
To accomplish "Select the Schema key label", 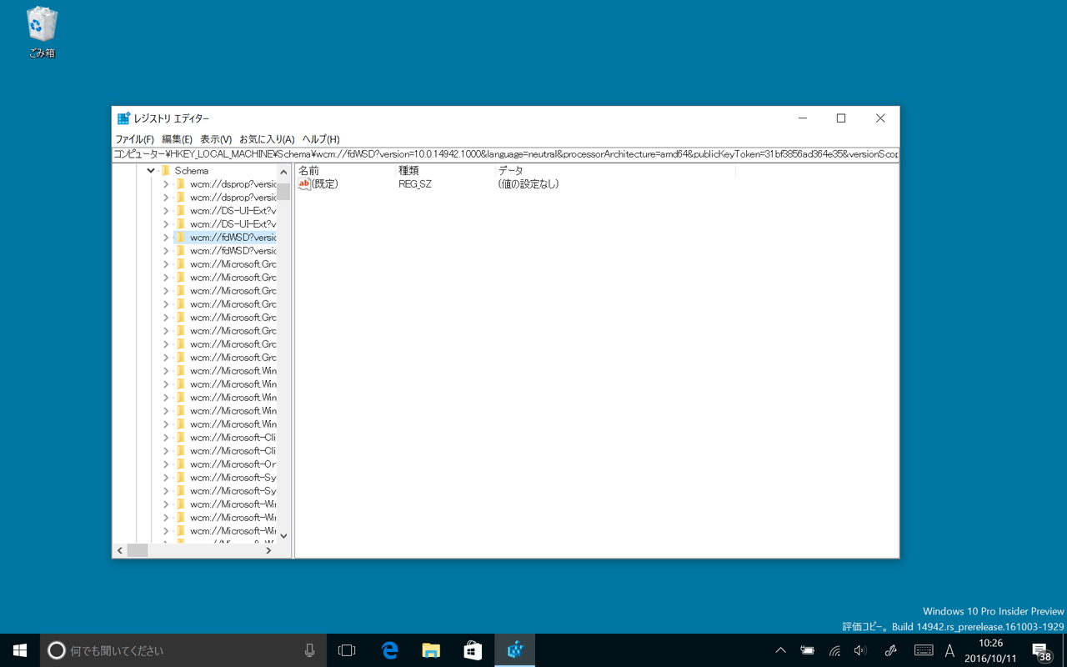I will pyautogui.click(x=192, y=171).
